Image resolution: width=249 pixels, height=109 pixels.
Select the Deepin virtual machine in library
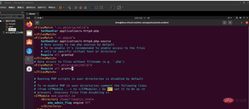12,23
